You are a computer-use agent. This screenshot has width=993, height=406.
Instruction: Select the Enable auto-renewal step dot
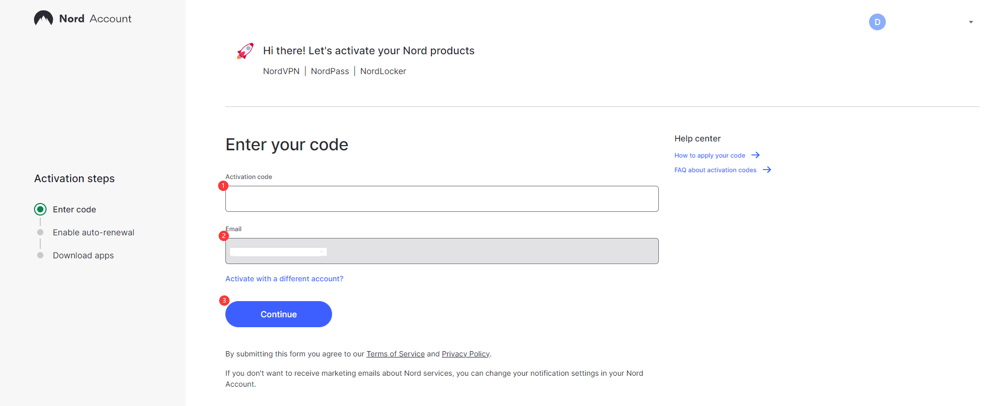(x=40, y=232)
